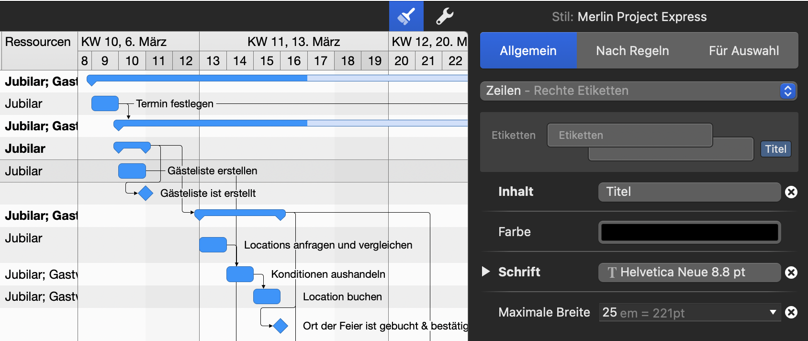Open the style brush inspector

pyautogui.click(x=406, y=16)
